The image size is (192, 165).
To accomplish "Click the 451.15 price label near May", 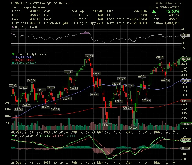I will pos(160,57).
